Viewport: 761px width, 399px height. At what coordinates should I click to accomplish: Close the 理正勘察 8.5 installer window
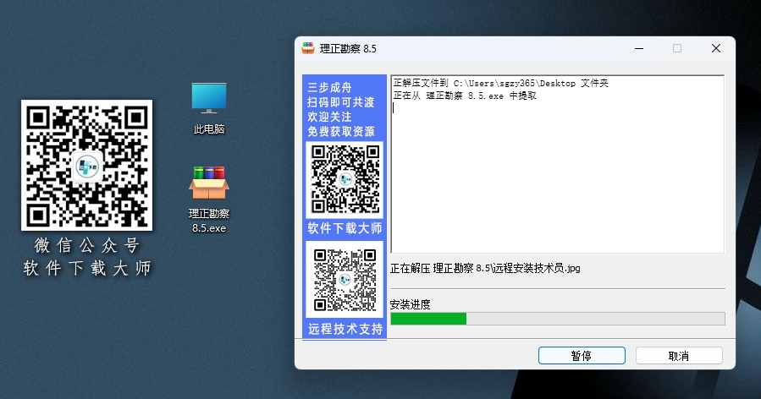(716, 48)
